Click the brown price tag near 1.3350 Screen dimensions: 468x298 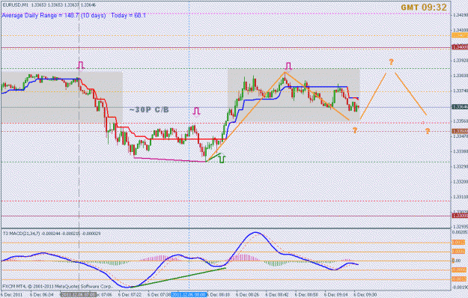[460, 131]
